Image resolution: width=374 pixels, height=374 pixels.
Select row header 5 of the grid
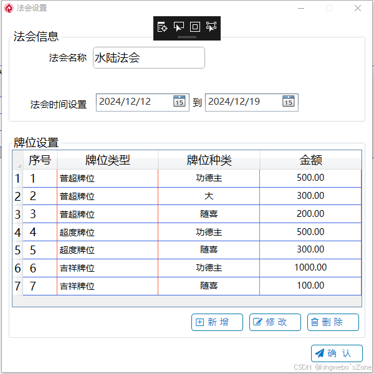[17, 250]
